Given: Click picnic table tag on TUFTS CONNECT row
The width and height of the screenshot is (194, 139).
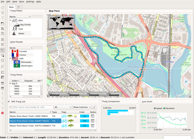Looking at the screenshot, I should tap(71, 126).
